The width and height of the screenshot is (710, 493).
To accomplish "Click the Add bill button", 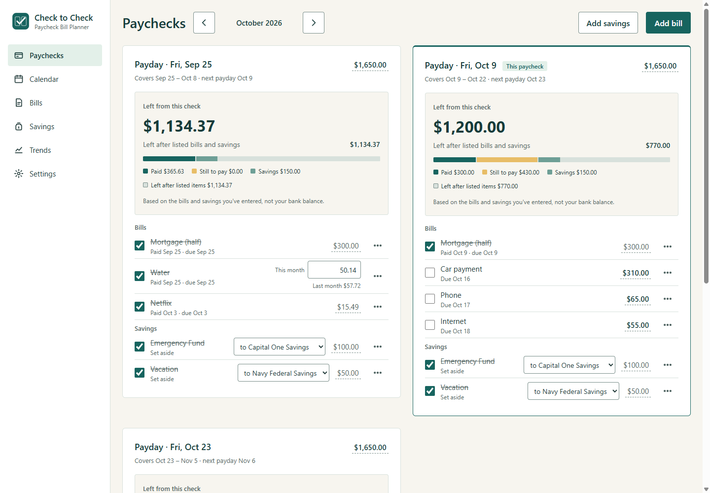I will pos(668,23).
